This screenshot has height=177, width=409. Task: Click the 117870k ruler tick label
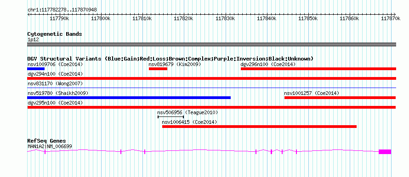[391, 18]
